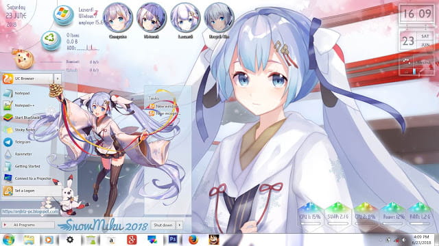Open the All Programs list
The height and width of the screenshot is (246, 439).
coord(28,225)
